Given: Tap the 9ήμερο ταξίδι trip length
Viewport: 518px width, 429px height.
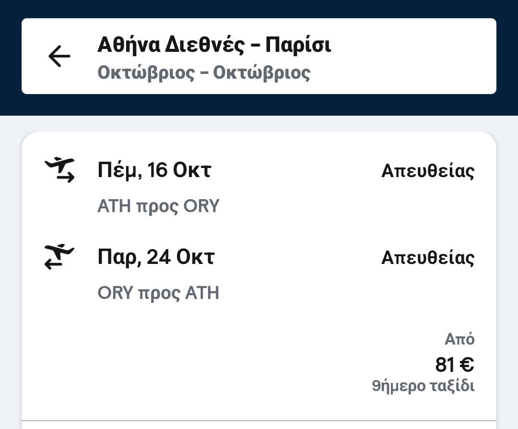Looking at the screenshot, I should coord(423,386).
